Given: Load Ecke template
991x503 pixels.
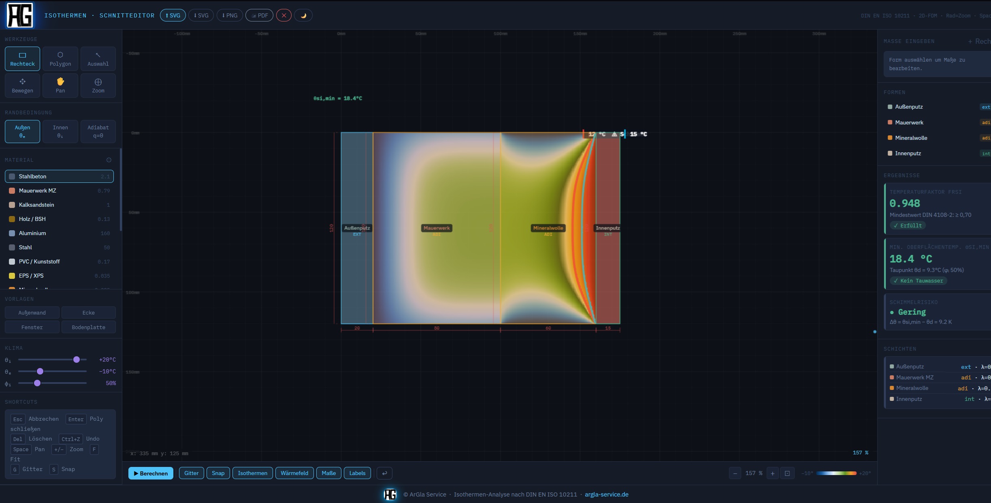Looking at the screenshot, I should 89,313.
